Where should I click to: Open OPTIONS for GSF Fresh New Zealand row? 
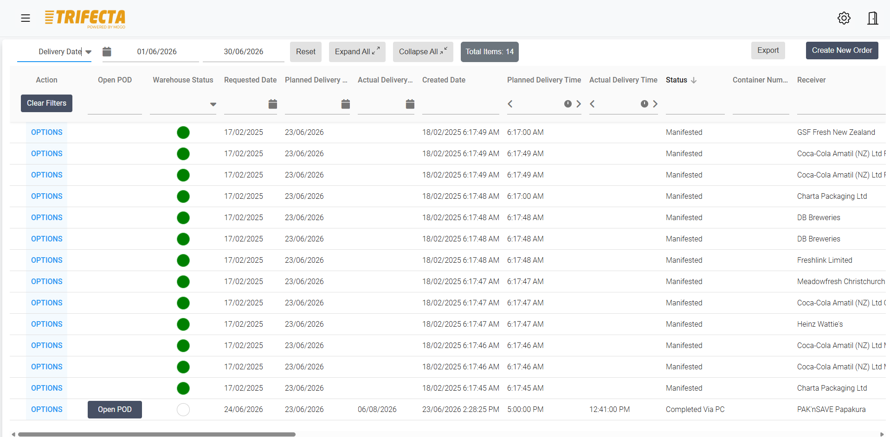pyautogui.click(x=47, y=133)
